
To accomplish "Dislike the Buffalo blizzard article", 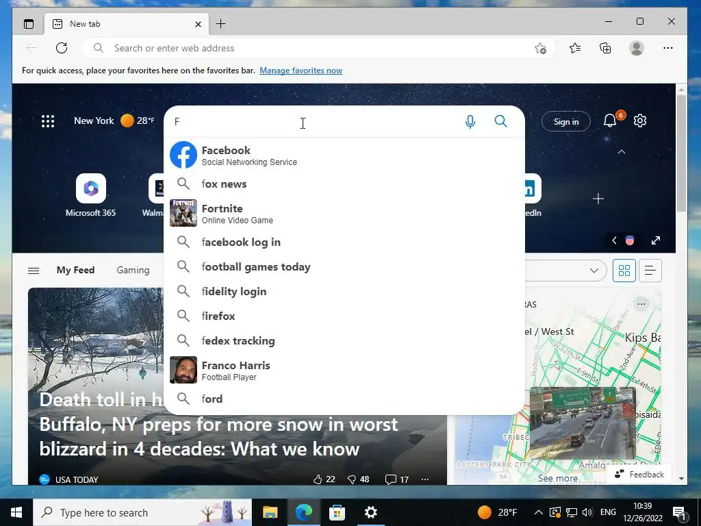I will [x=358, y=479].
